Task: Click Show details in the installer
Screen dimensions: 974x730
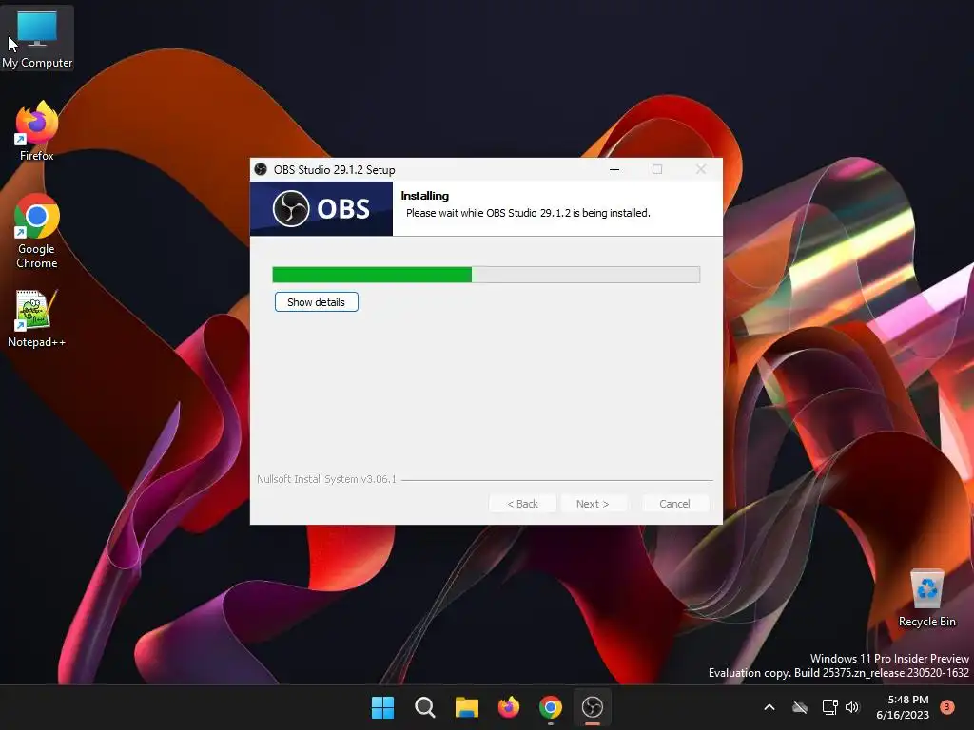Action: point(316,302)
